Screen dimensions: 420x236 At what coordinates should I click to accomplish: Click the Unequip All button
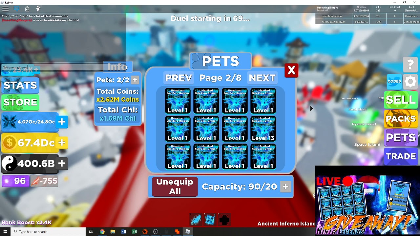[175, 187]
